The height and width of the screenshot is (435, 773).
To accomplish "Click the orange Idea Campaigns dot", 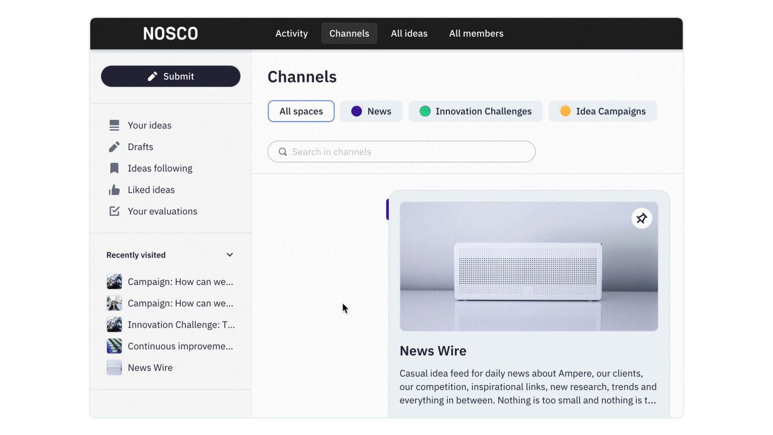I will click(x=565, y=111).
